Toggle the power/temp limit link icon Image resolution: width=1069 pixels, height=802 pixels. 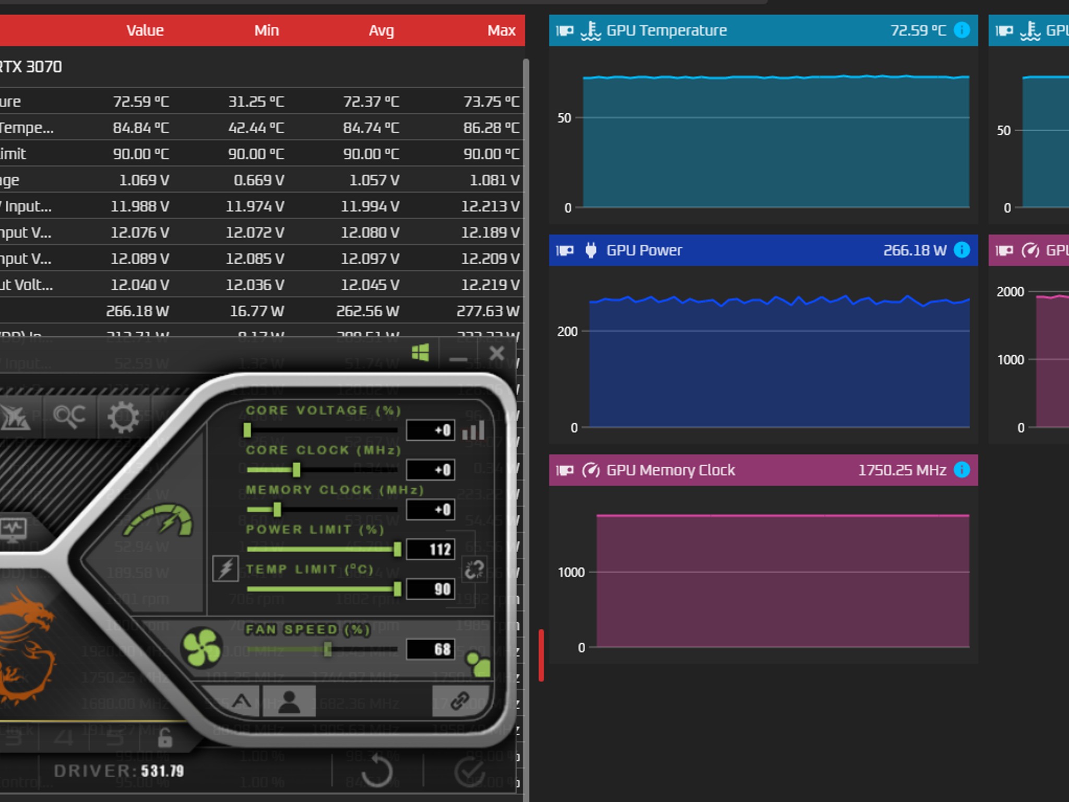[474, 569]
